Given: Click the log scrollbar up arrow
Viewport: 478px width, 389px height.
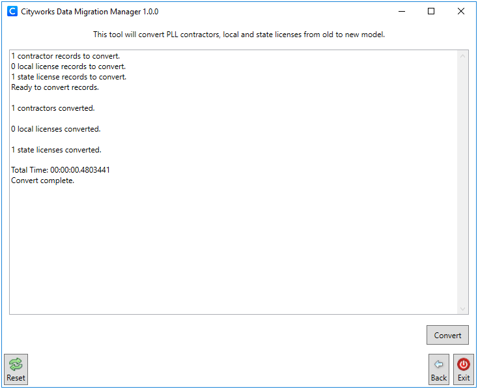Looking at the screenshot, I should tap(463, 56).
